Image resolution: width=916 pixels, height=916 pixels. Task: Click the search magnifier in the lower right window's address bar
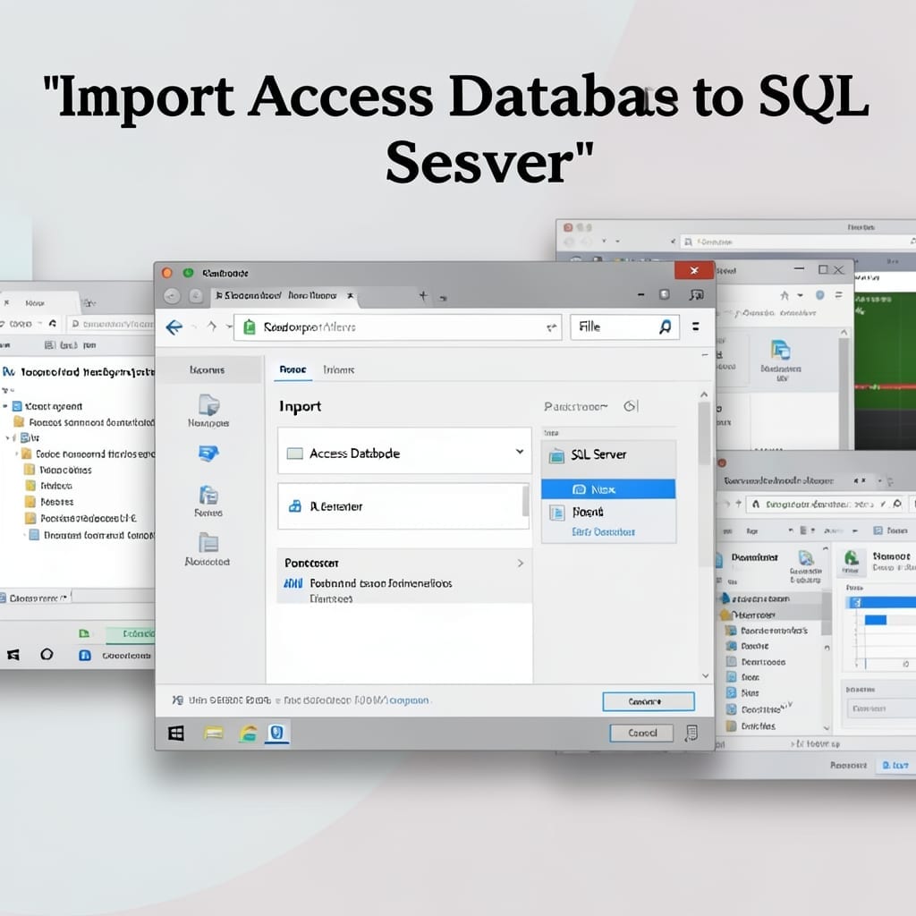pyautogui.click(x=897, y=504)
